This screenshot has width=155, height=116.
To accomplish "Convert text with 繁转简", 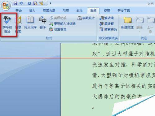I will click(x=107, y=18).
